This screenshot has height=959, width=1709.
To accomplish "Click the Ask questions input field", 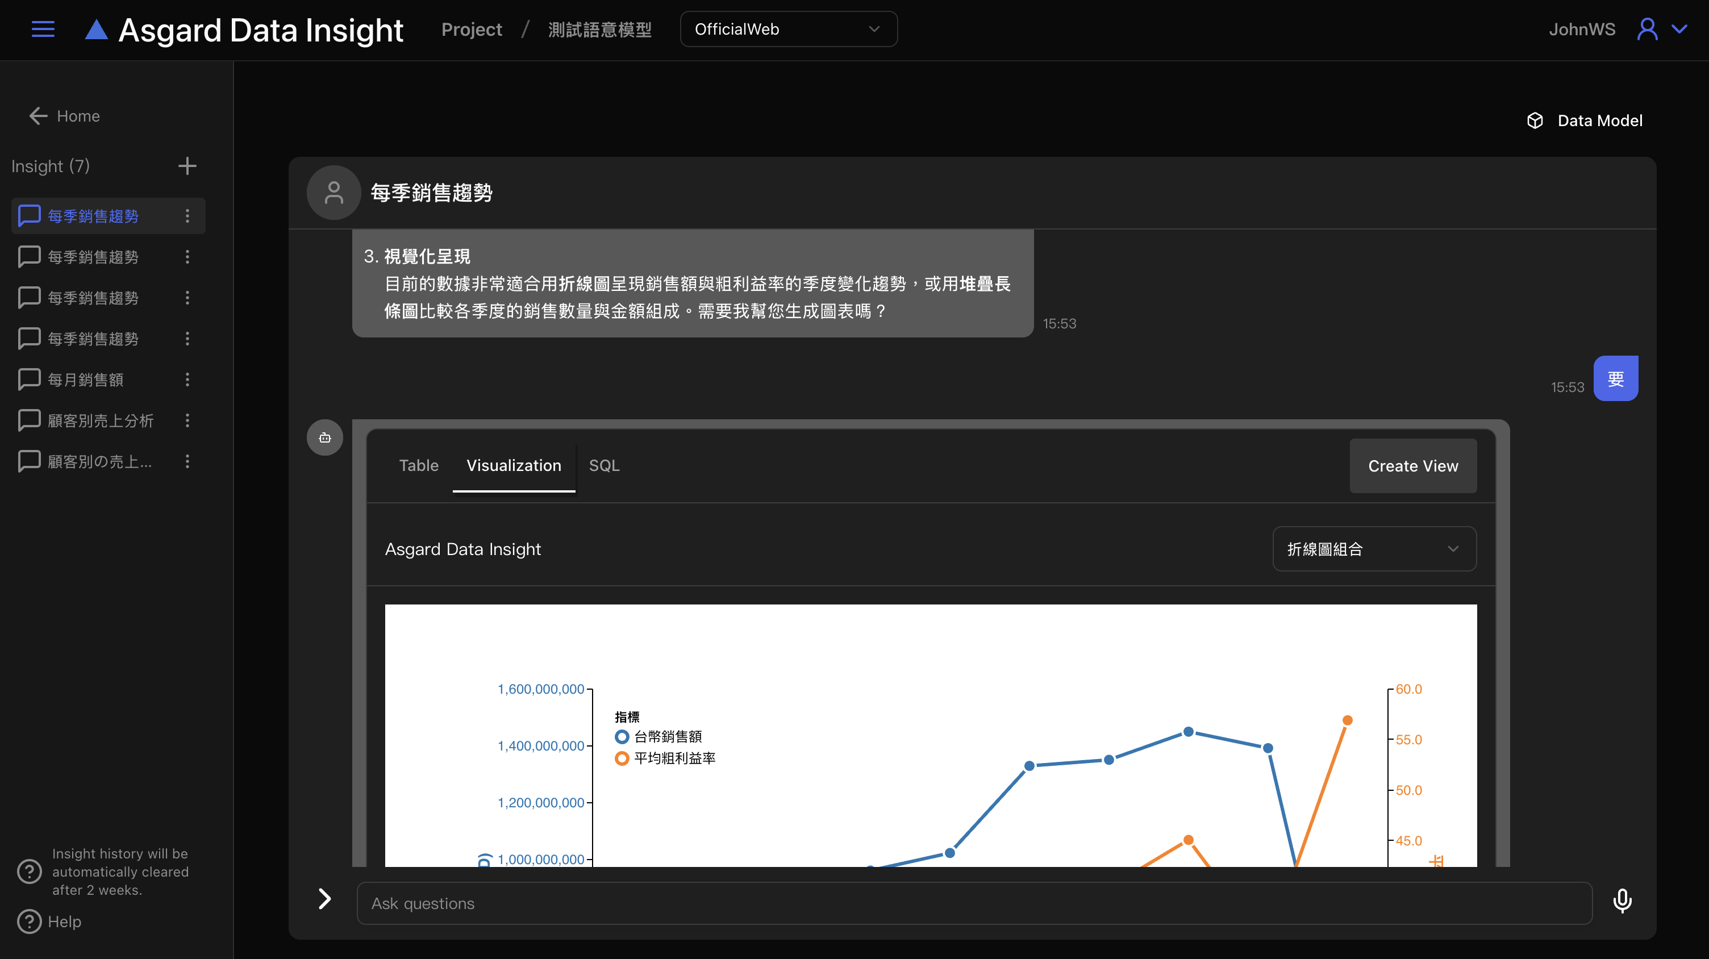I will click(x=973, y=903).
